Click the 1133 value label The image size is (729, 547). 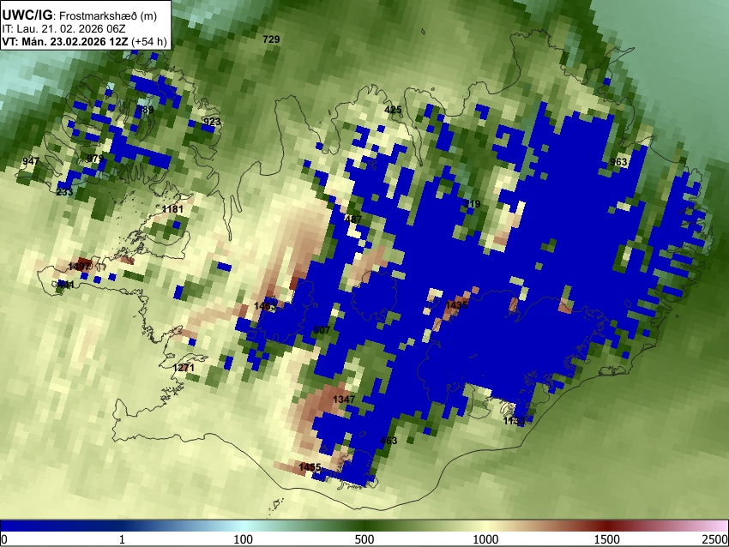coord(514,421)
